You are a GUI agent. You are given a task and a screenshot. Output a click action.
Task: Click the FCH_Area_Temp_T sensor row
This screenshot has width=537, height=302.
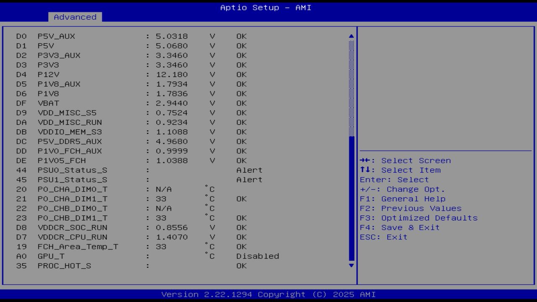point(126,247)
